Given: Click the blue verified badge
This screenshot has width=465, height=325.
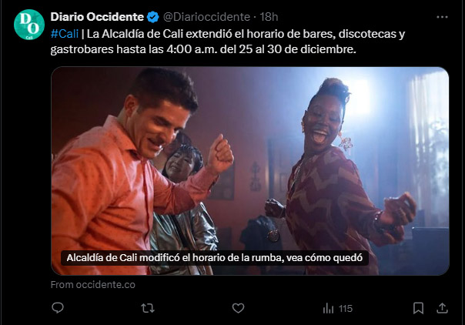Looking at the screenshot, I should pyautogui.click(x=153, y=17).
